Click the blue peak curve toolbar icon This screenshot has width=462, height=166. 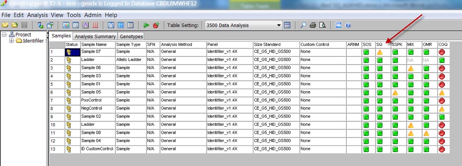111,25
